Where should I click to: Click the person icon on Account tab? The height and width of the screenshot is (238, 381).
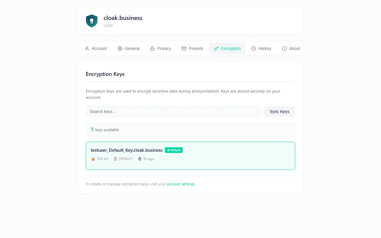(87, 48)
